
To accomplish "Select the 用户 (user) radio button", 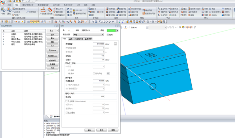I will (x=69, y=74).
